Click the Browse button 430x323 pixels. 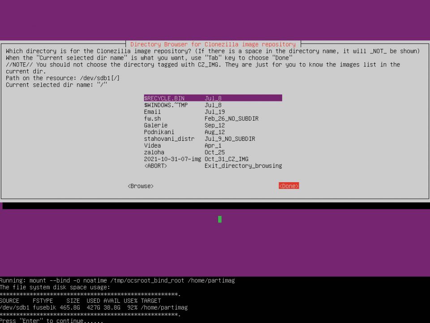point(140,186)
